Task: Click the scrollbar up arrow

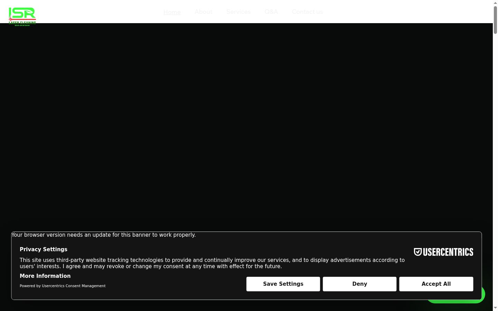Action: point(495,3)
